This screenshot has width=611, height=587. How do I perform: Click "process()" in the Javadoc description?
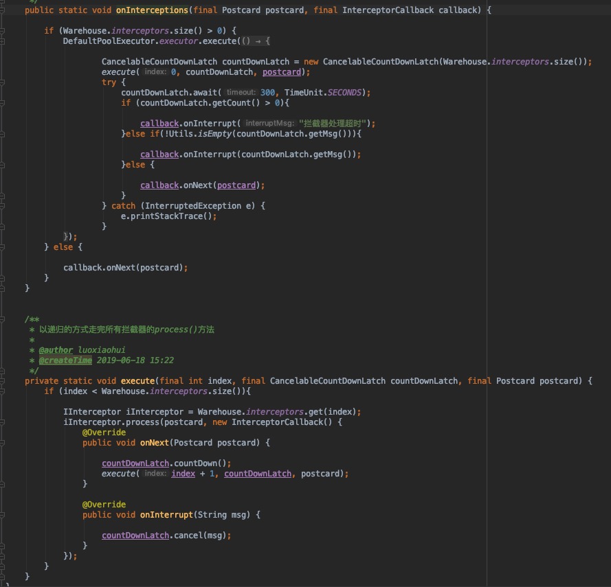[x=176, y=330]
